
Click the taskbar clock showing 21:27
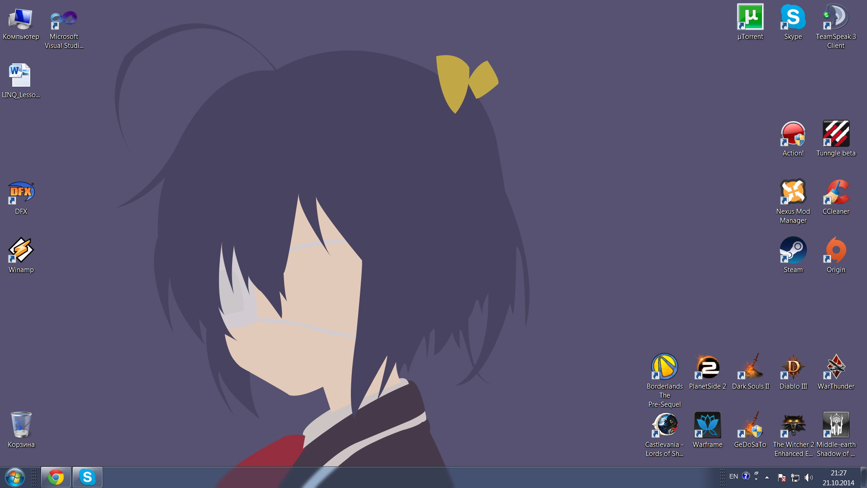[838, 478]
